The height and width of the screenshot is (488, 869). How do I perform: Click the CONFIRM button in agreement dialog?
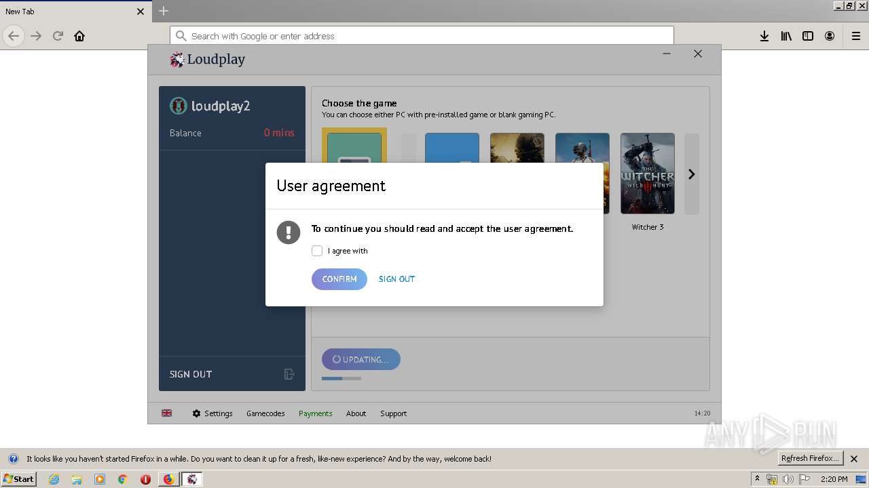339,279
